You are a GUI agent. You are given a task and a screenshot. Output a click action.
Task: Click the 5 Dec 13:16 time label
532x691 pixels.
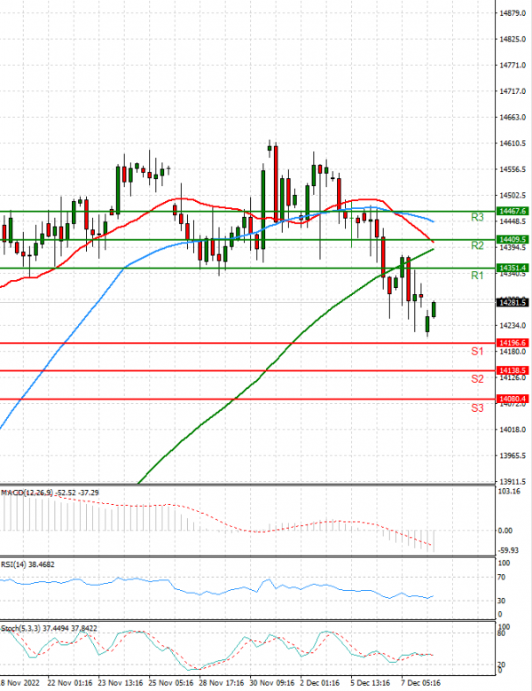click(371, 683)
